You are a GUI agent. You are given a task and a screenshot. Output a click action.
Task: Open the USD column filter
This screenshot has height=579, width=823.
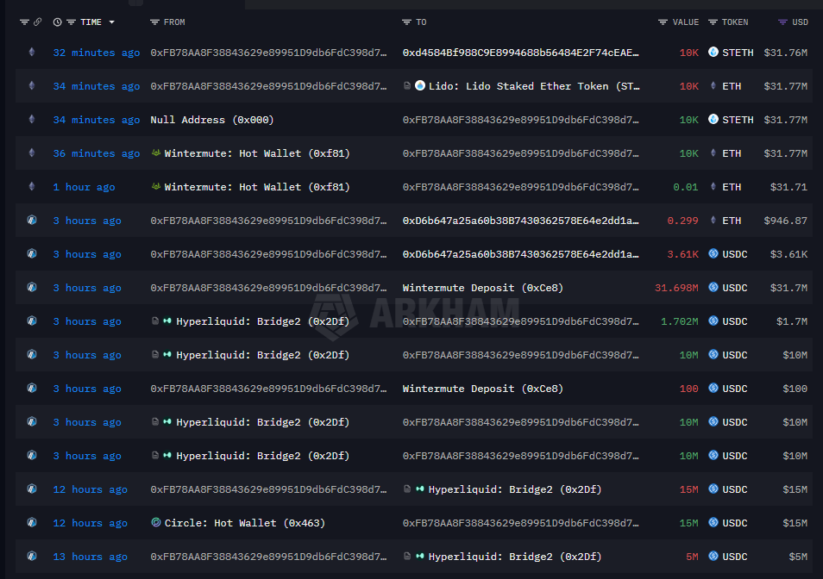pyautogui.click(x=782, y=22)
